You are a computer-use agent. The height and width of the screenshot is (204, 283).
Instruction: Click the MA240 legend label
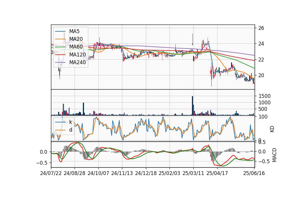coord(78,62)
